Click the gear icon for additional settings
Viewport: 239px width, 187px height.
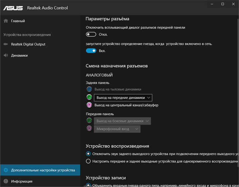[6, 170]
